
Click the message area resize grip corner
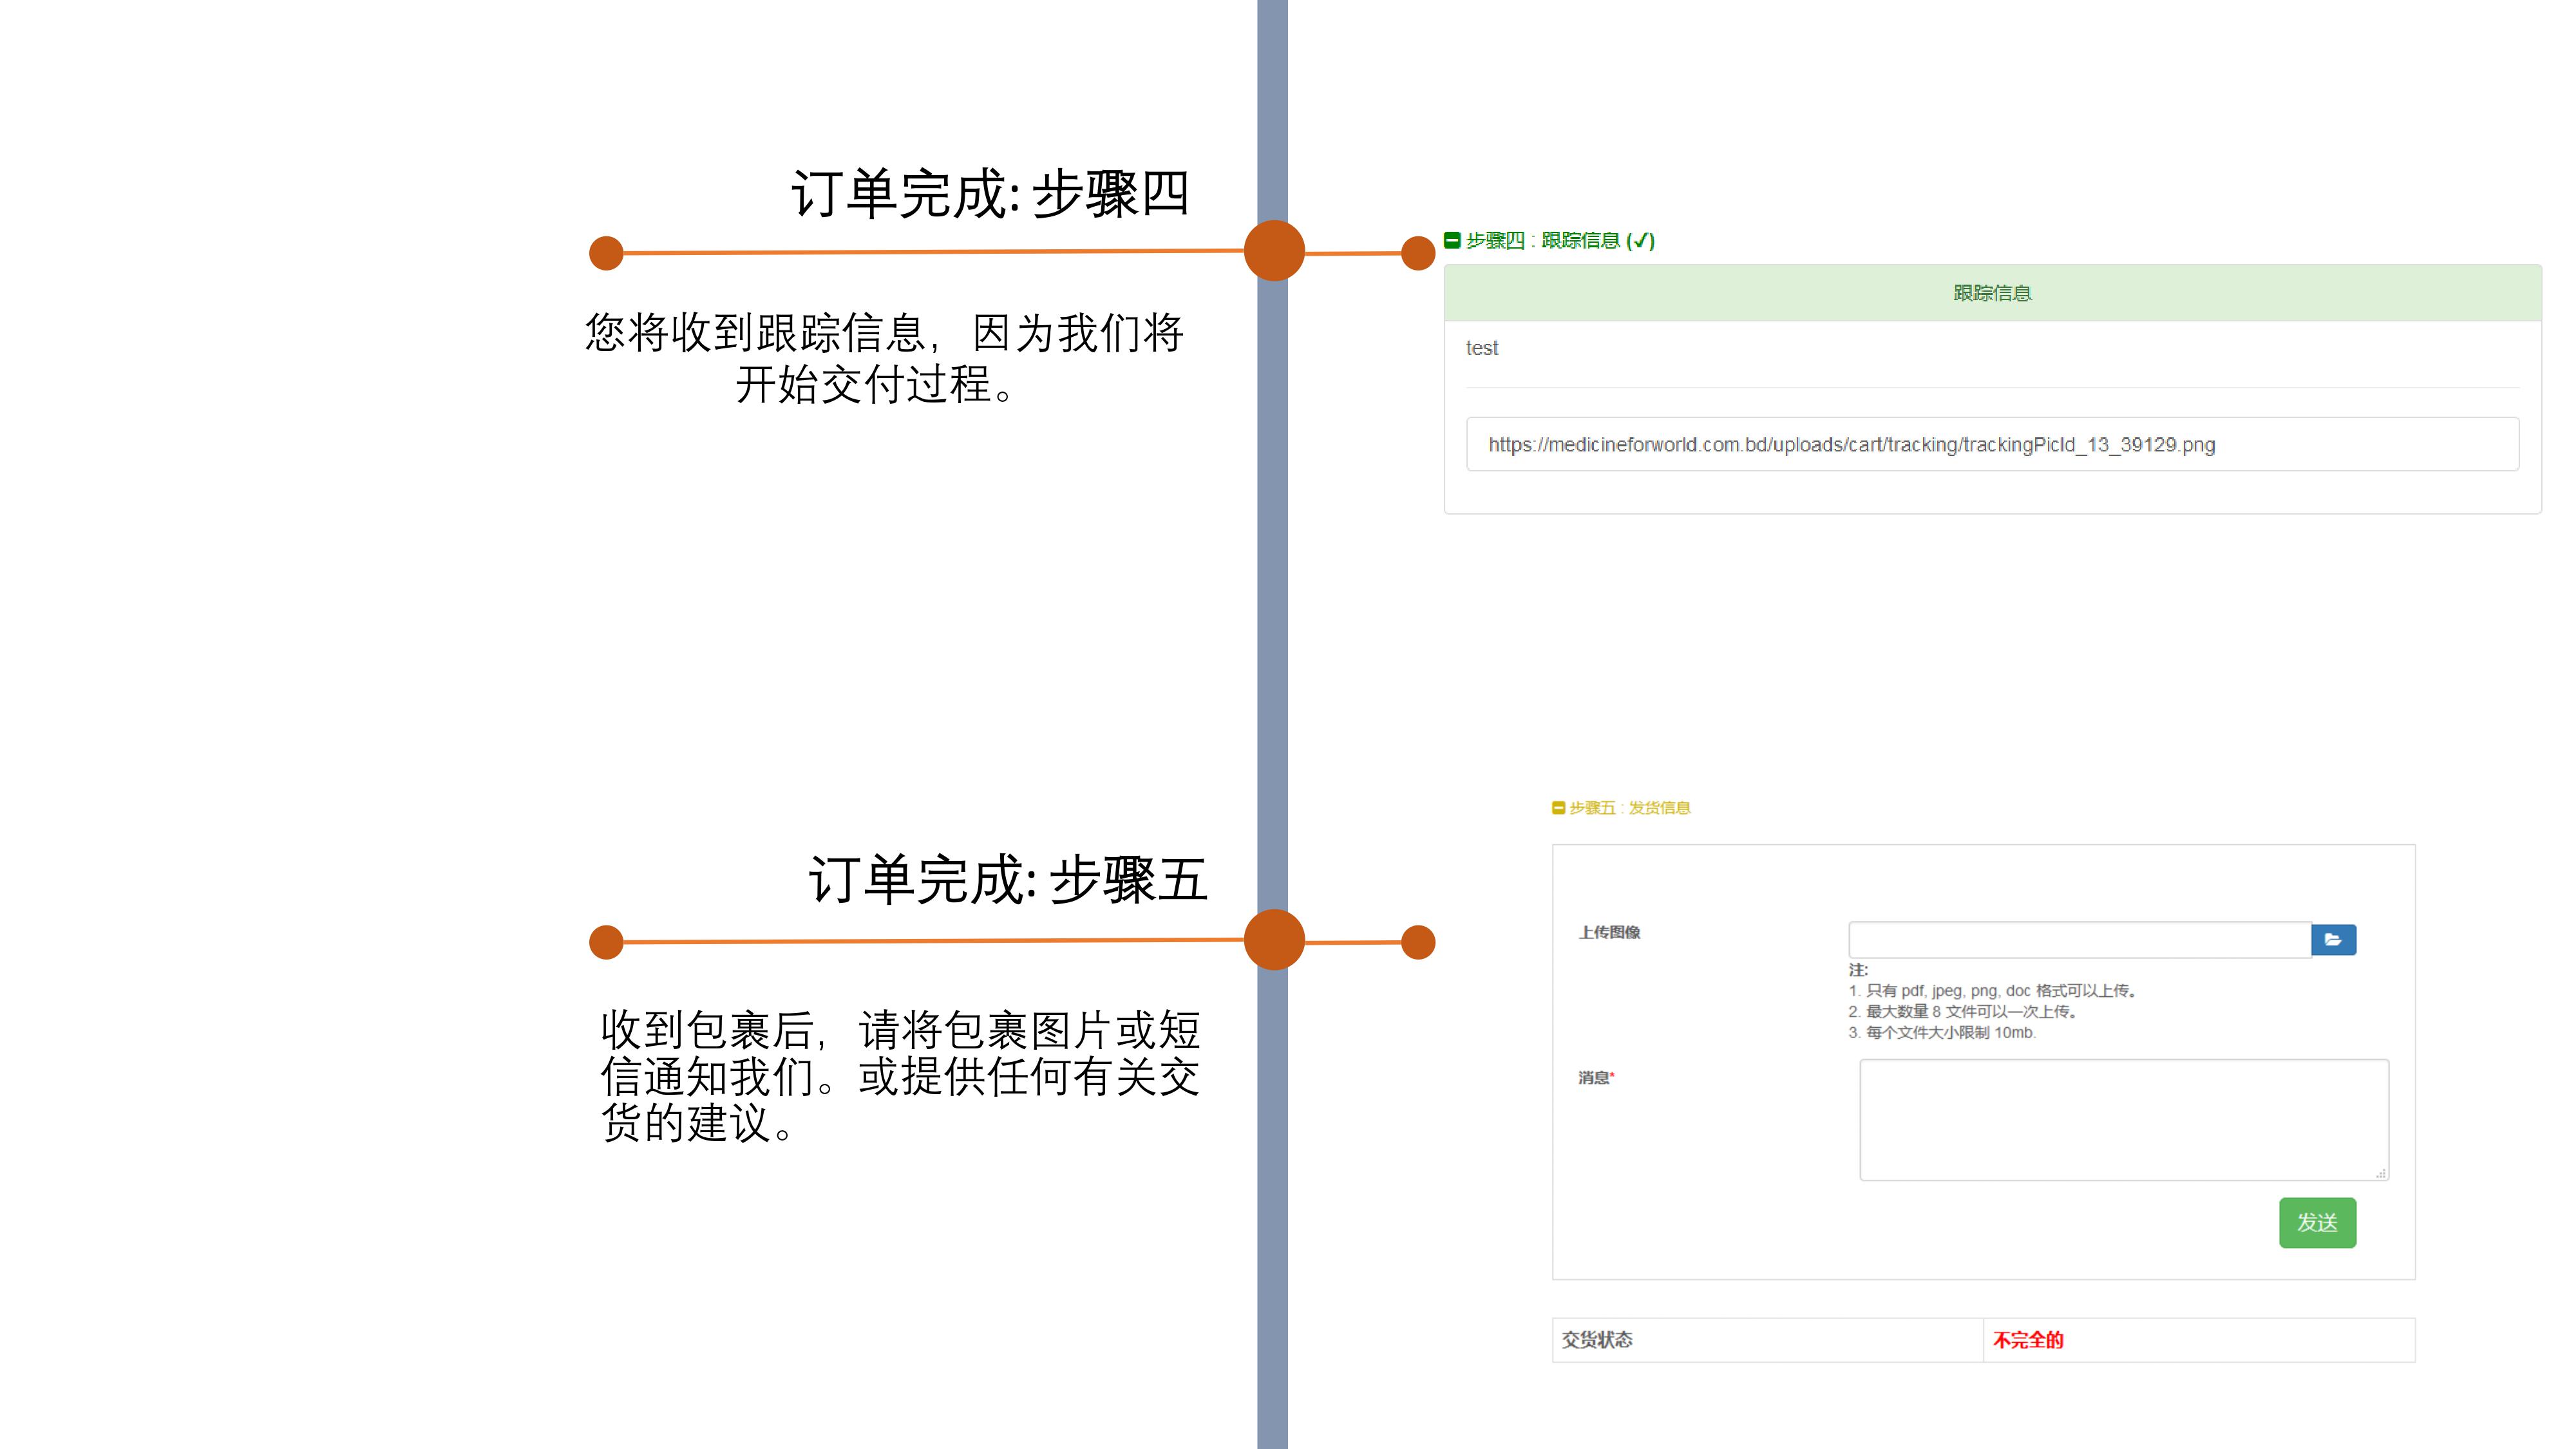[x=2381, y=1173]
